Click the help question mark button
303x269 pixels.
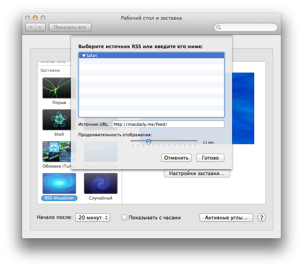tap(262, 217)
